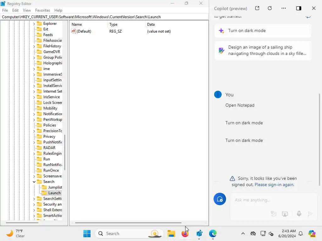Open the Favorites menu
This screenshot has height=241, width=322.
pyautogui.click(x=42, y=10)
